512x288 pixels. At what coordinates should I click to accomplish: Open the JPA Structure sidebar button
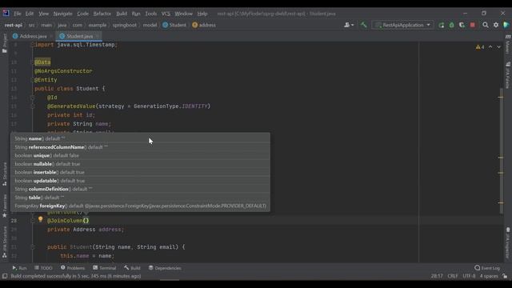(4, 242)
